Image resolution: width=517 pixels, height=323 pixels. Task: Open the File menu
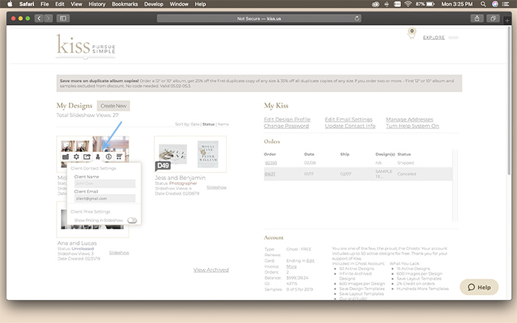(x=44, y=4)
